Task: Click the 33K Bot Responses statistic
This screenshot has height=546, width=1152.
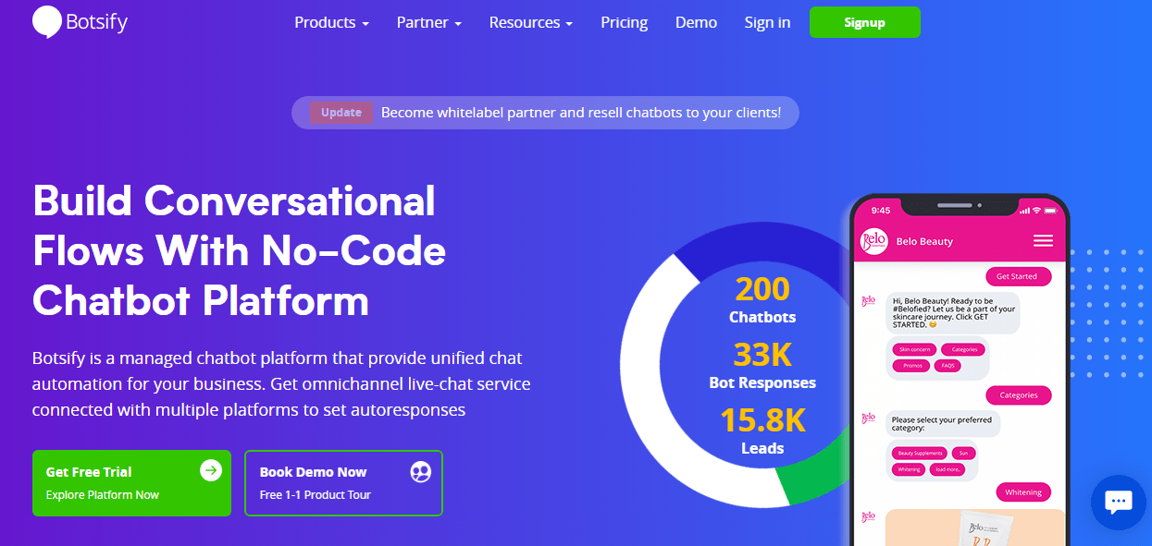Action: pos(762,365)
